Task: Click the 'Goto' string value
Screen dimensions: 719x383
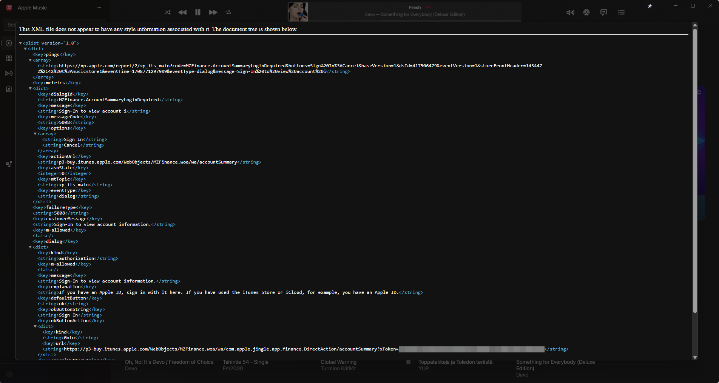Action: coord(69,338)
